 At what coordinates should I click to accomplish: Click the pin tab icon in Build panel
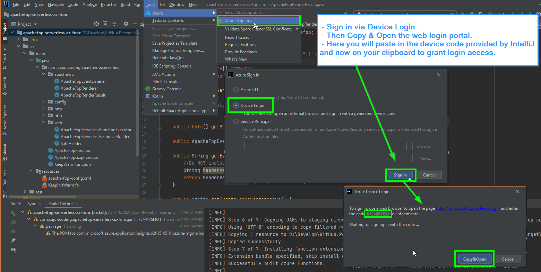pyautogui.click(x=13, y=241)
